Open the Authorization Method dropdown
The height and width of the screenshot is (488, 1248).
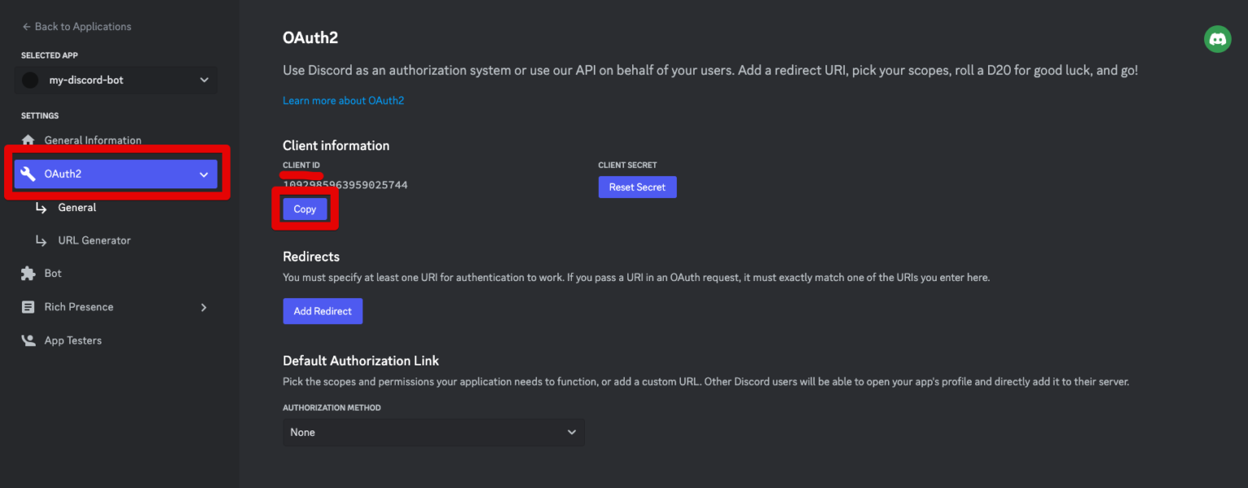pos(433,432)
